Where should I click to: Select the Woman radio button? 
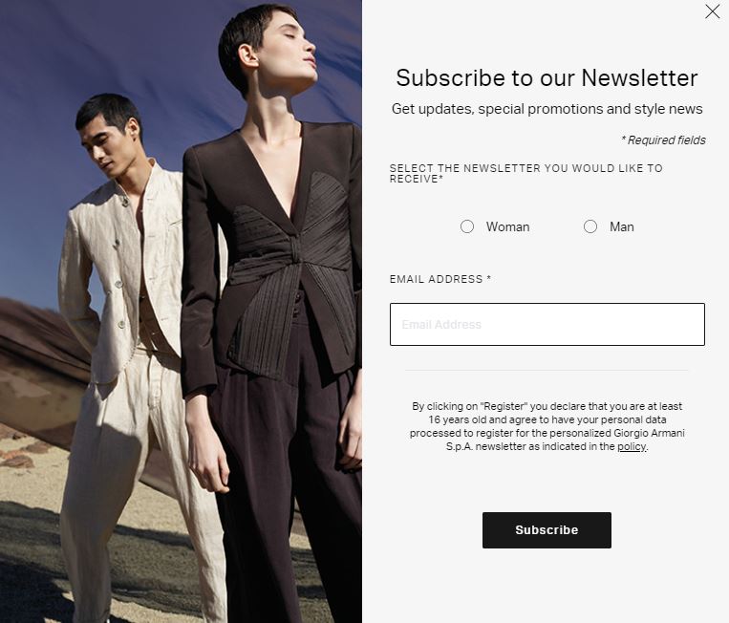pyautogui.click(x=467, y=226)
